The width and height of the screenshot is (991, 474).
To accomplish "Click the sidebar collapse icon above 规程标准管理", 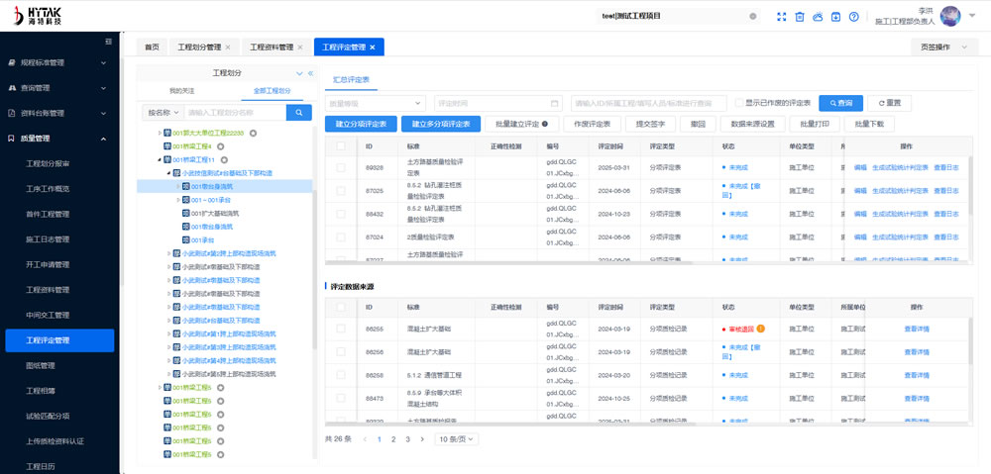I will click(109, 42).
